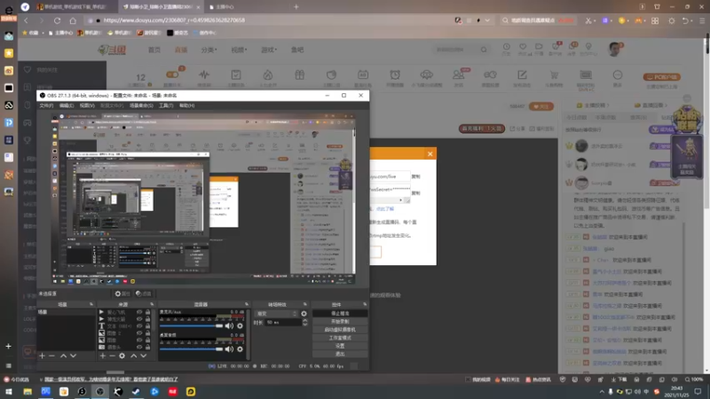Lock the 文本 (GDI+) source
This screenshot has width=710, height=399.
pos(147,326)
